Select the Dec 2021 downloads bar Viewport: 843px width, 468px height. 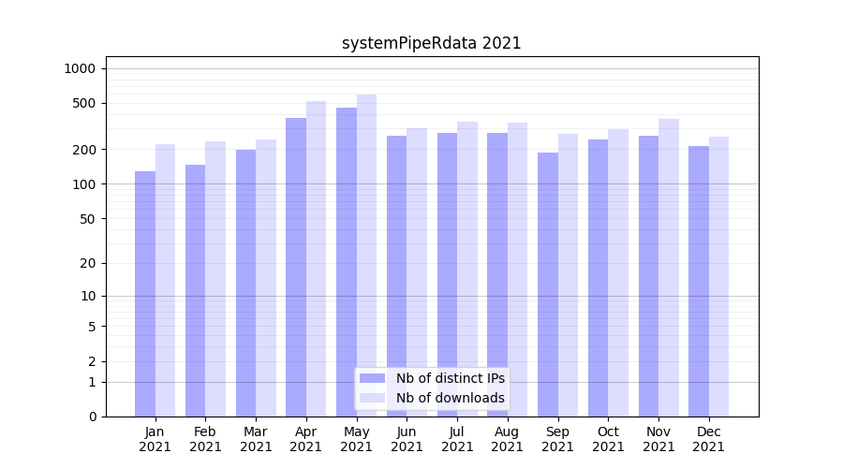(x=718, y=276)
